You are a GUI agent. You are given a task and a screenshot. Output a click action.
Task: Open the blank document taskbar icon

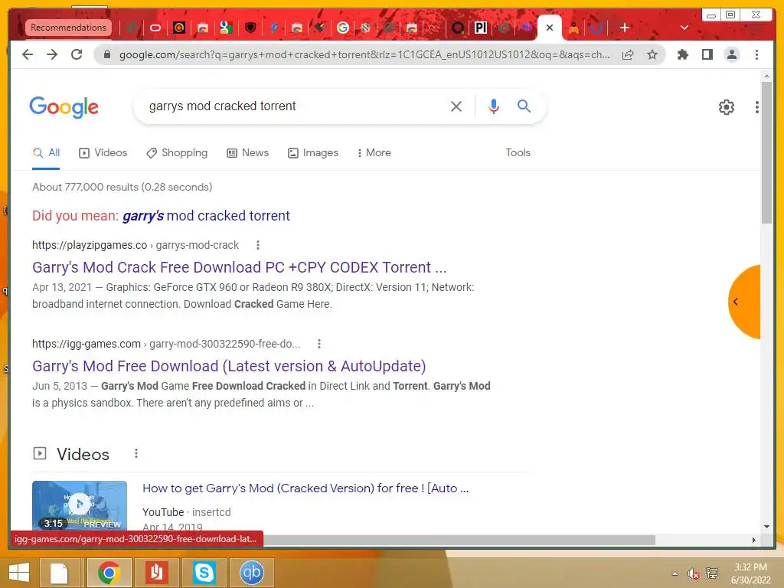(60, 573)
